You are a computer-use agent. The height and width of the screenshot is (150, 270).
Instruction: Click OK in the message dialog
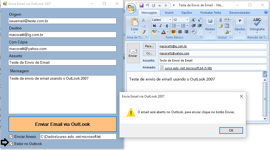click(231, 130)
